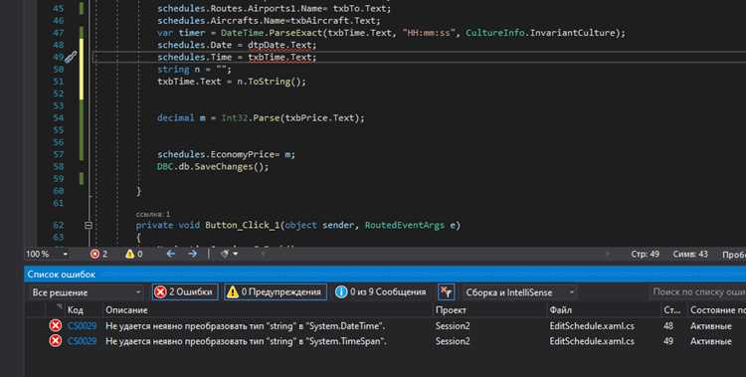The height and width of the screenshot is (377, 746).
Task: Click the Ст... line column header
Action: (671, 310)
